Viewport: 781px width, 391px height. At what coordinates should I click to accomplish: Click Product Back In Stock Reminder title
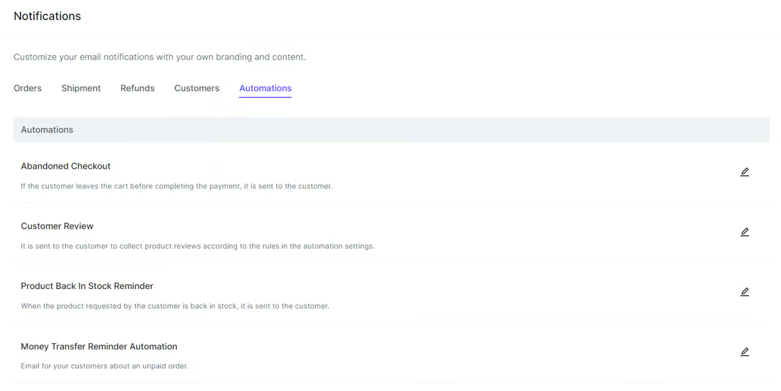click(87, 286)
